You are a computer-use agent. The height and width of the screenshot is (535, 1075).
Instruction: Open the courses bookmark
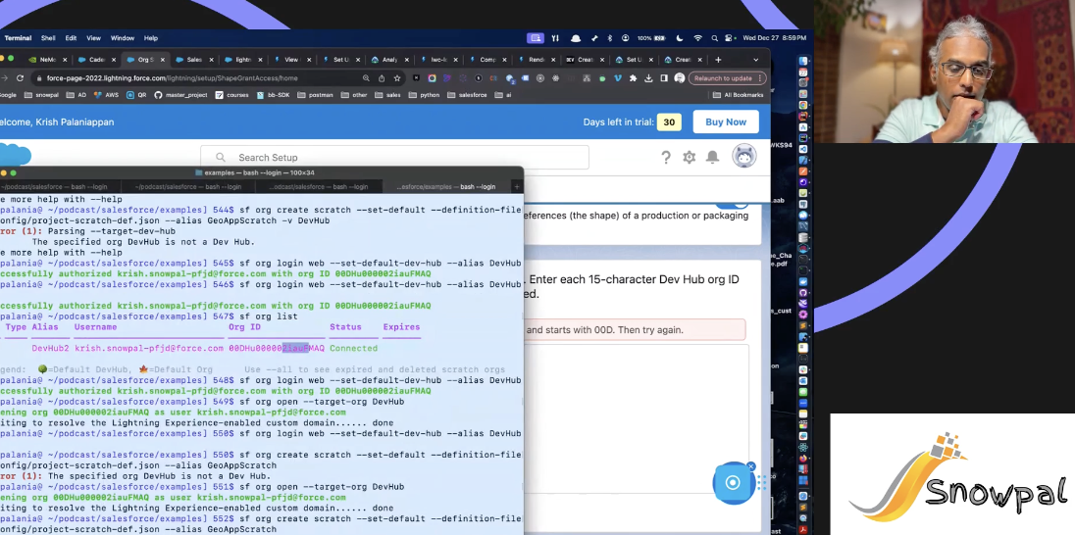(231, 95)
